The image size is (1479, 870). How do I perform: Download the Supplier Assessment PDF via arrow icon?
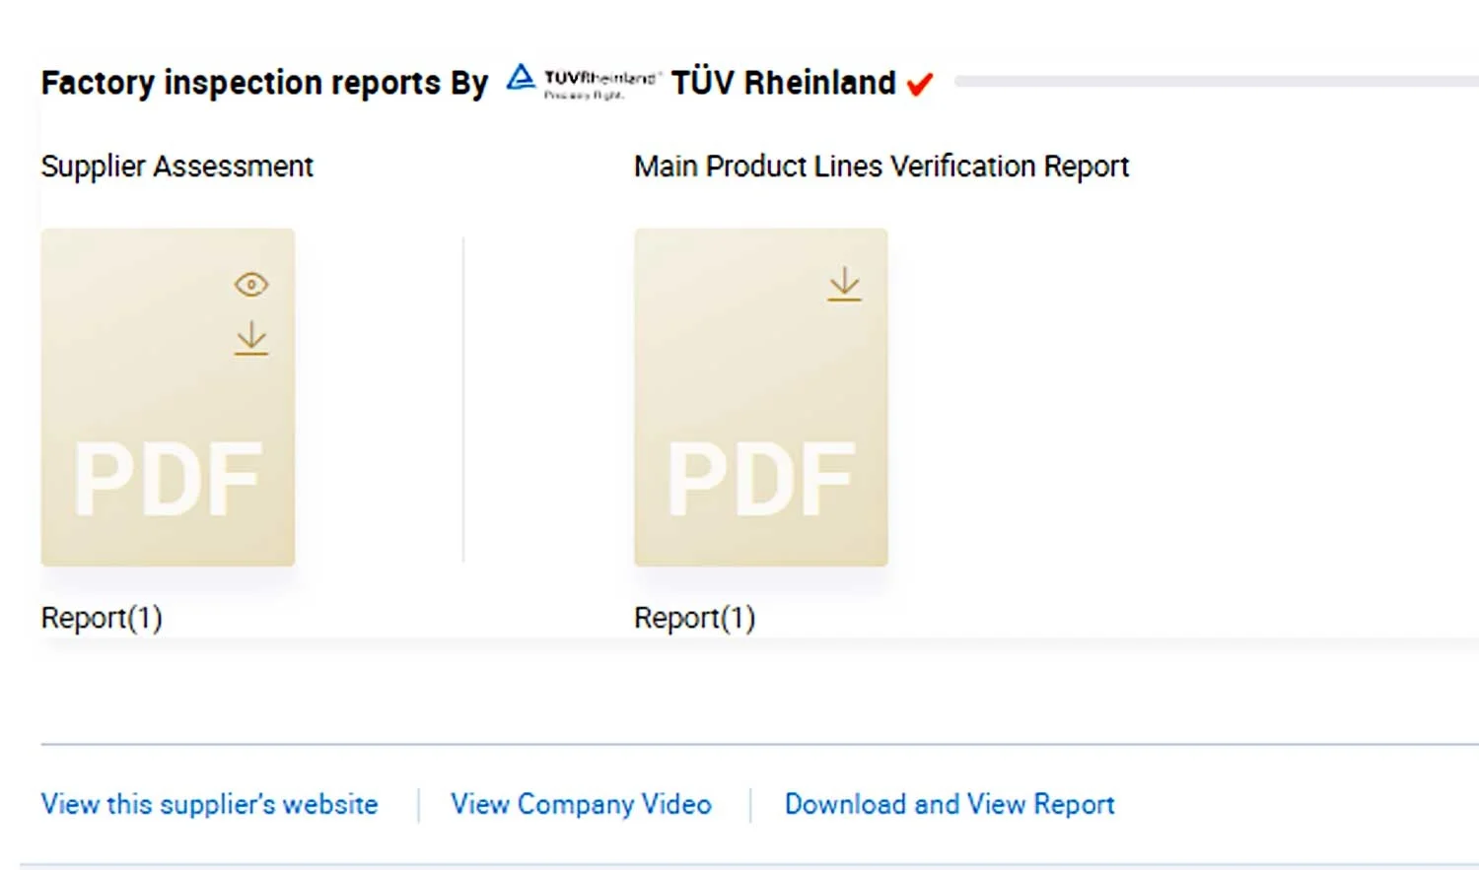(251, 338)
